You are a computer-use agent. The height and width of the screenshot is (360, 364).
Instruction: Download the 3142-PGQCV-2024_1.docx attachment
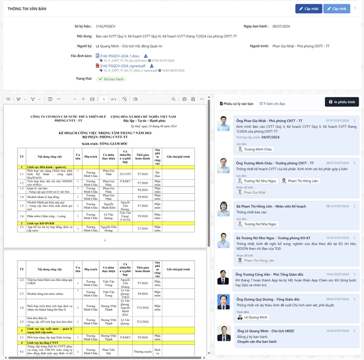146,56
